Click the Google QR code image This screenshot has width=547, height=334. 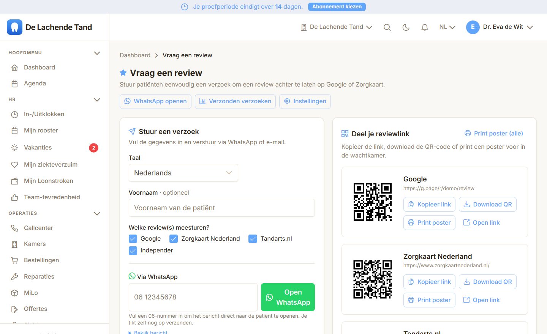click(x=373, y=202)
